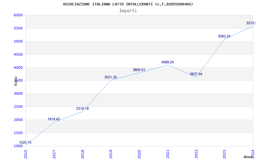This screenshot has height=160, width=256.
Task: Click the 2000 y-axis tick label
Action: (x=18, y=120)
